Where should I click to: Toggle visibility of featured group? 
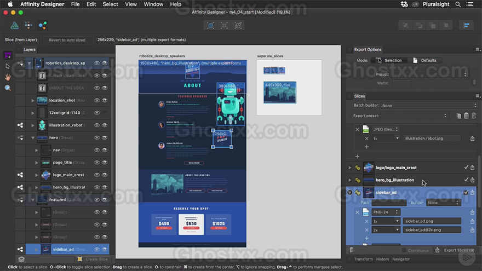click(105, 200)
